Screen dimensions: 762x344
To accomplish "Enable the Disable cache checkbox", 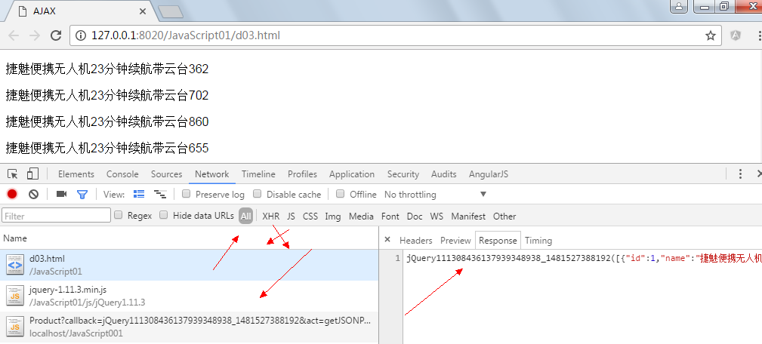I will point(257,194).
